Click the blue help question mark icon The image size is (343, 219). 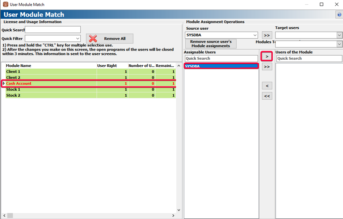339,15
